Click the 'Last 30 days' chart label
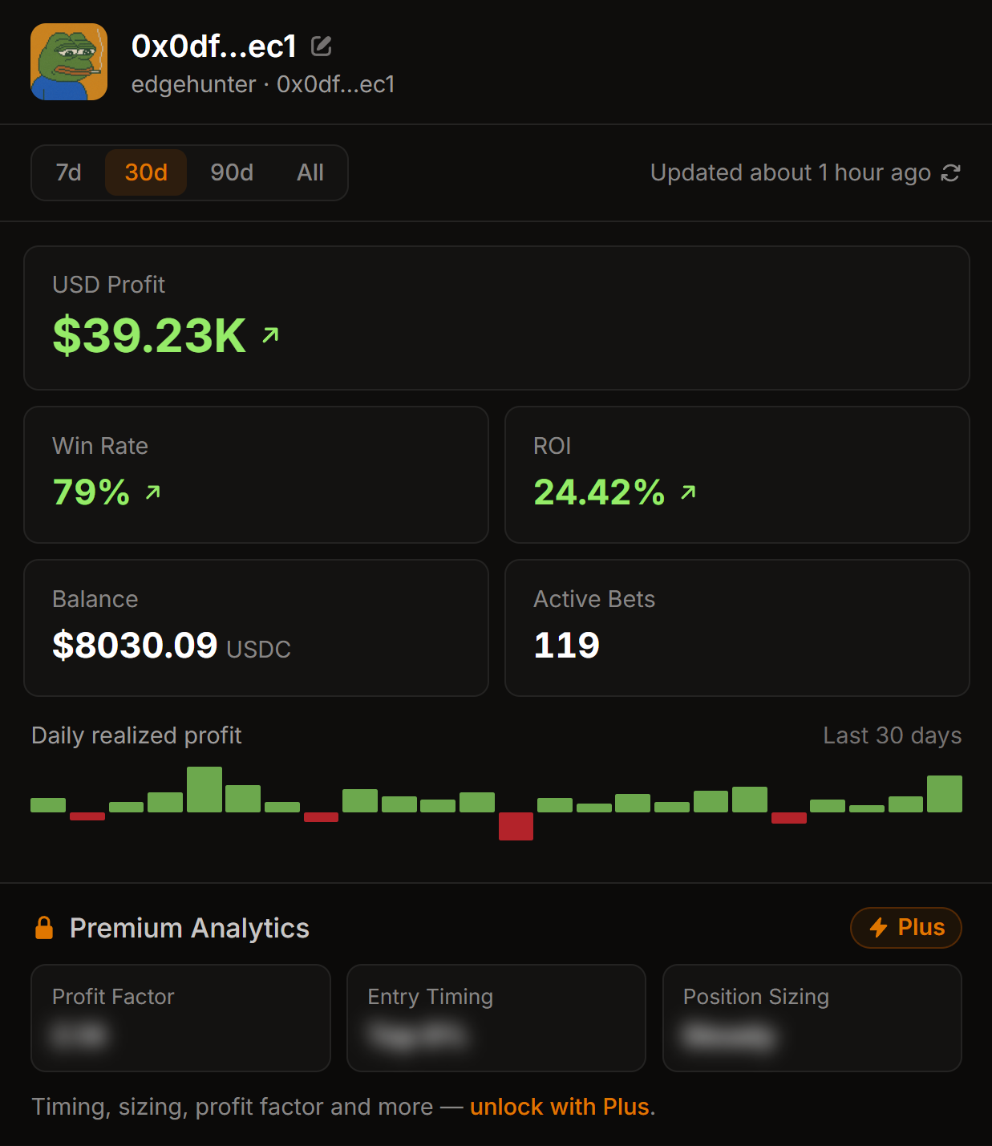The width and height of the screenshot is (992, 1146). coord(893,735)
